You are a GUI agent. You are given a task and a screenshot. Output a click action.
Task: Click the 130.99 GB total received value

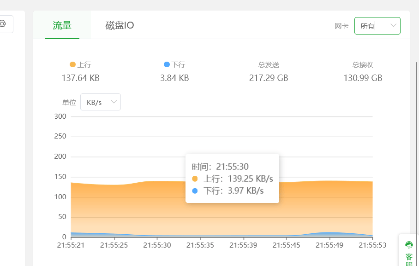pyautogui.click(x=363, y=78)
